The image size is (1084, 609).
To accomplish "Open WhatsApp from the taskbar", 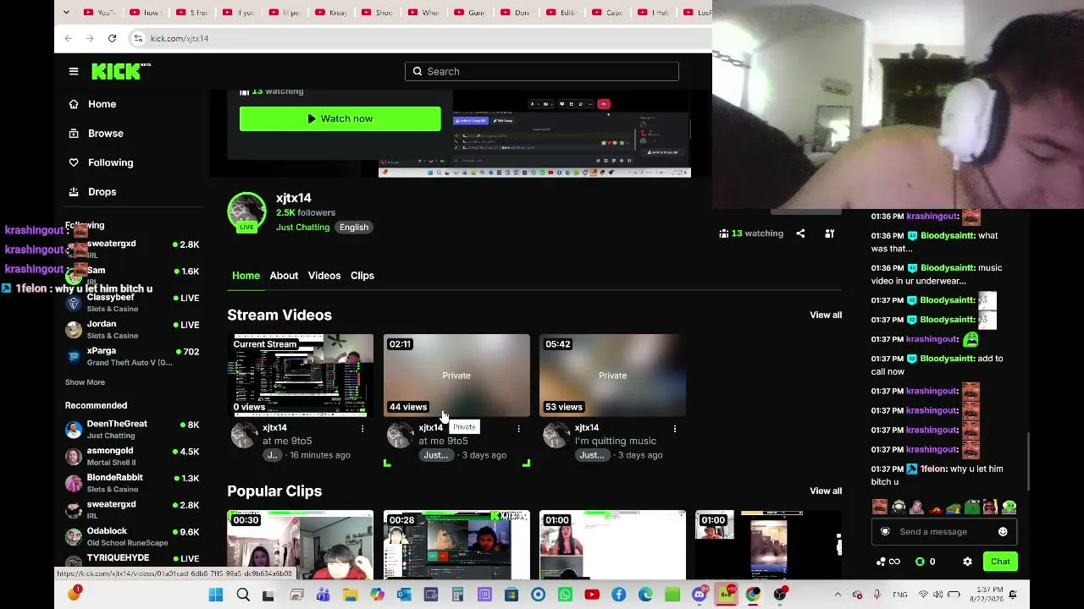I will [x=565, y=595].
